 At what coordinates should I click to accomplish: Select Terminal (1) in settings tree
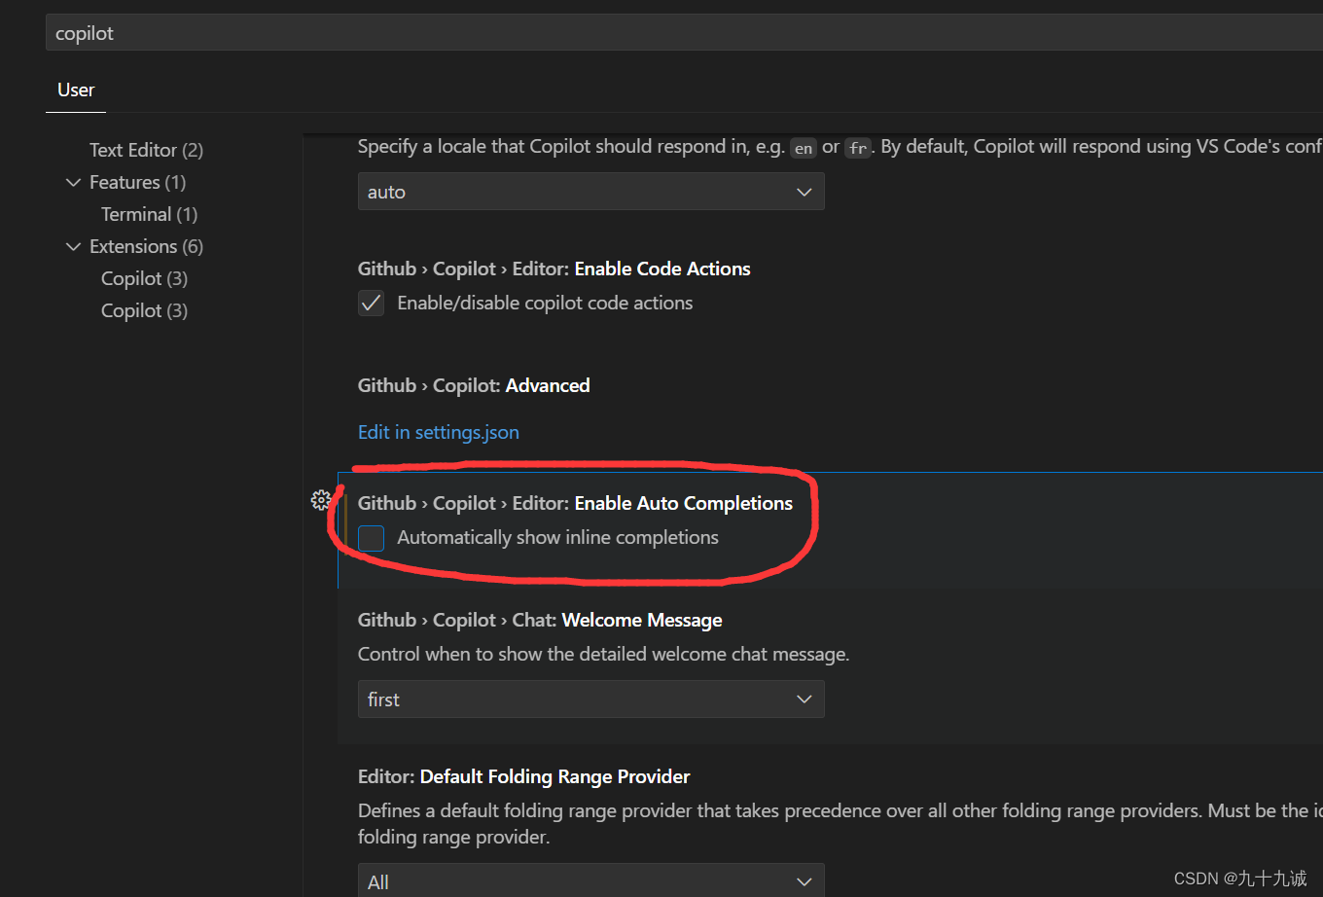click(149, 214)
